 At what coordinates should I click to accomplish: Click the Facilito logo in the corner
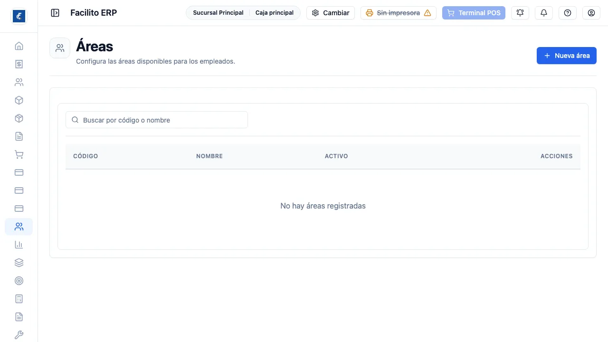[19, 16]
